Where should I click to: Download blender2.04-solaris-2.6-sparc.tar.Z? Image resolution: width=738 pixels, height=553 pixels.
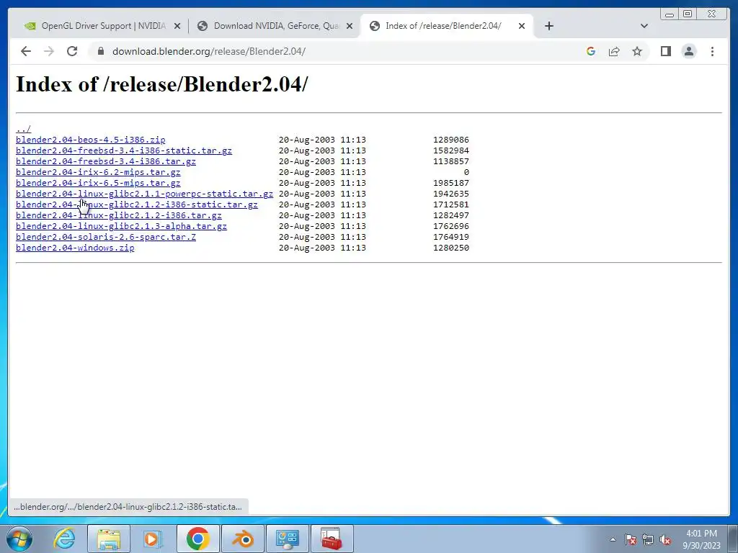pos(106,237)
